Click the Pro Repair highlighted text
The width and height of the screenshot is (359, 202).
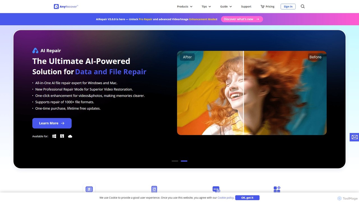(146, 19)
